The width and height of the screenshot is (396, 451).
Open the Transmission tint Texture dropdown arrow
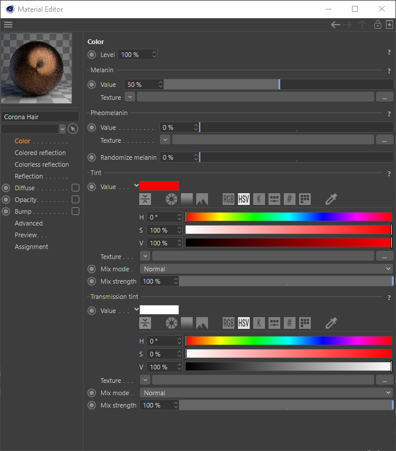145,380
